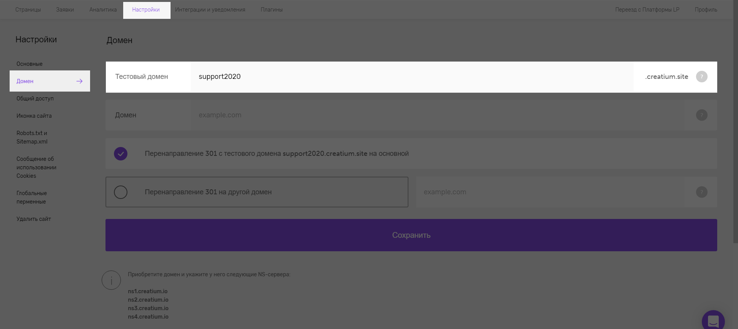Open Общий доступ settings section
738x329 pixels.
[x=35, y=99]
